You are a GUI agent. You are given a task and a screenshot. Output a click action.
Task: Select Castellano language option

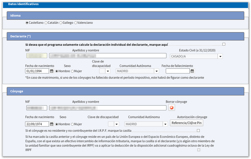[x=27, y=23]
